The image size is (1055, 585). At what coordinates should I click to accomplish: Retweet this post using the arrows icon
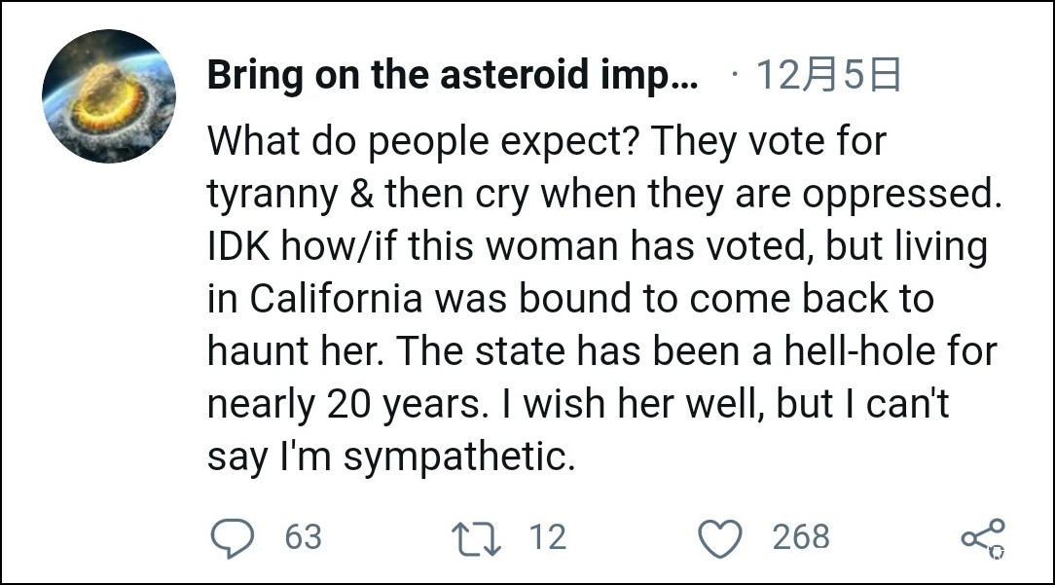pyautogui.click(x=477, y=537)
